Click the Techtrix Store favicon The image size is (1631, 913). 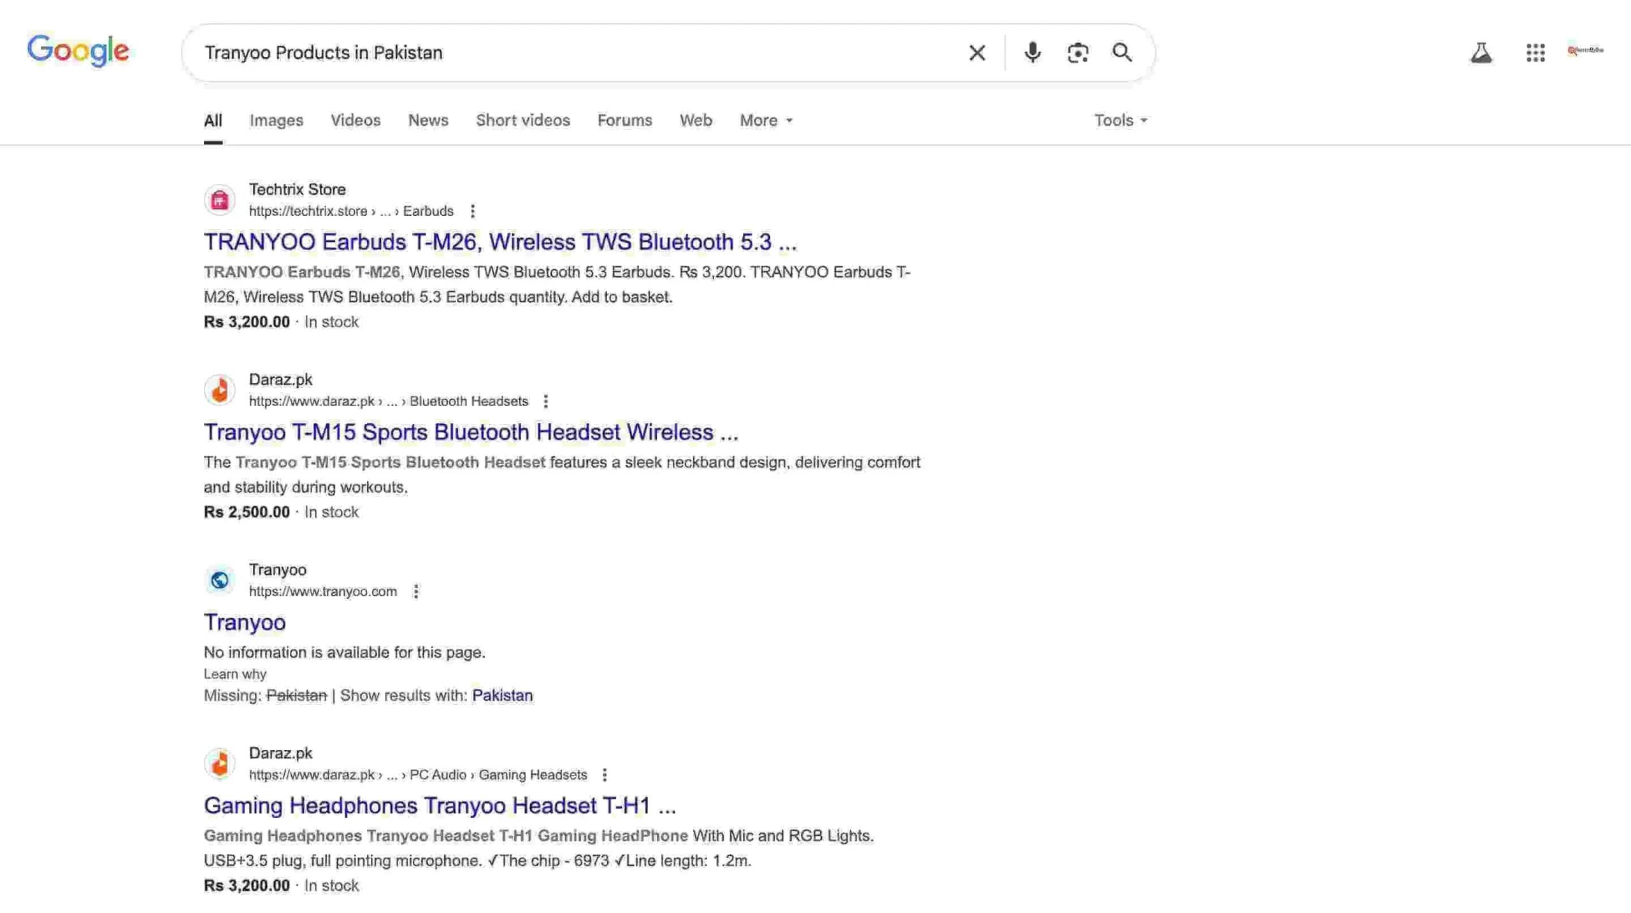[x=219, y=199]
